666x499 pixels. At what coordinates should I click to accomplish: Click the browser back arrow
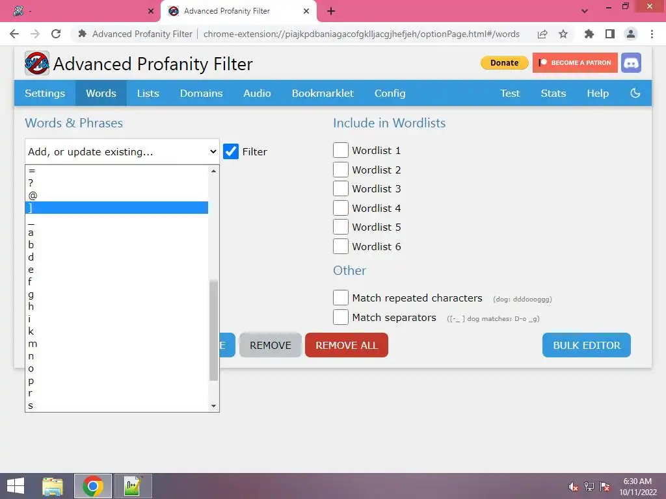14,34
